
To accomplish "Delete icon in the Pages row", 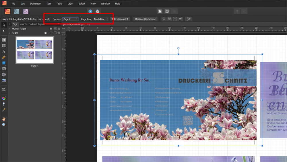I will pyautogui.click(x=59, y=33).
